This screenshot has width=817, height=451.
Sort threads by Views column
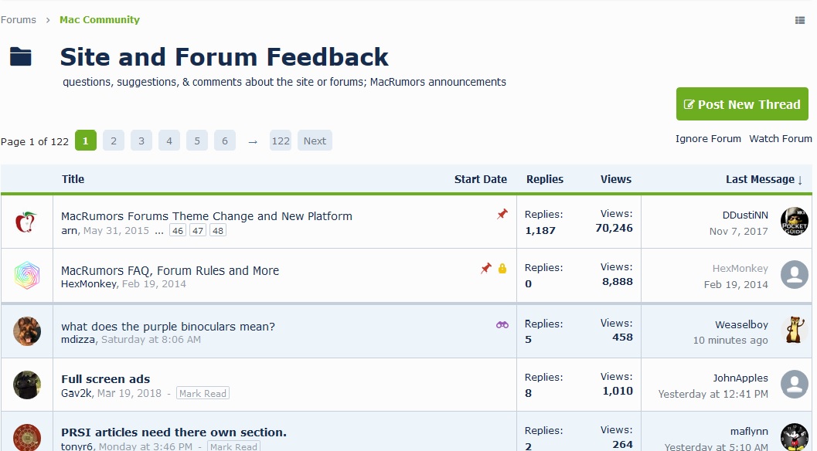pos(616,179)
